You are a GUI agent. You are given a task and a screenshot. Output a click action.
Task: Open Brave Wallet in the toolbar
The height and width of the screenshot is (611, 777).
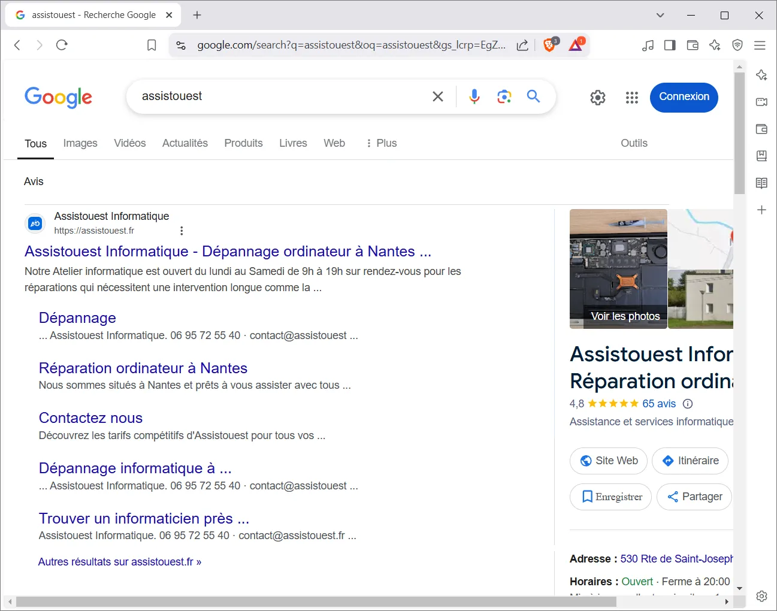tap(693, 45)
